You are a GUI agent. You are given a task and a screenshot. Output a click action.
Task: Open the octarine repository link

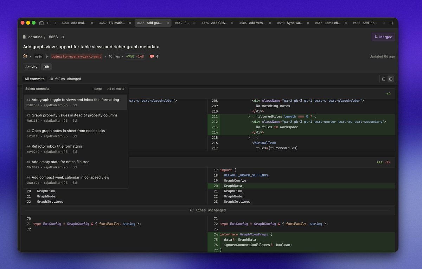point(36,37)
